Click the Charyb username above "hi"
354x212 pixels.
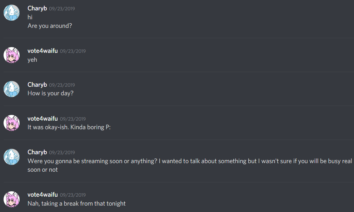tap(37, 8)
